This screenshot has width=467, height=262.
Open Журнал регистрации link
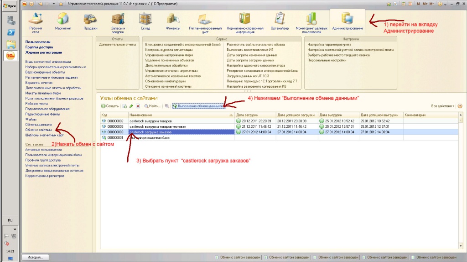[43, 53]
